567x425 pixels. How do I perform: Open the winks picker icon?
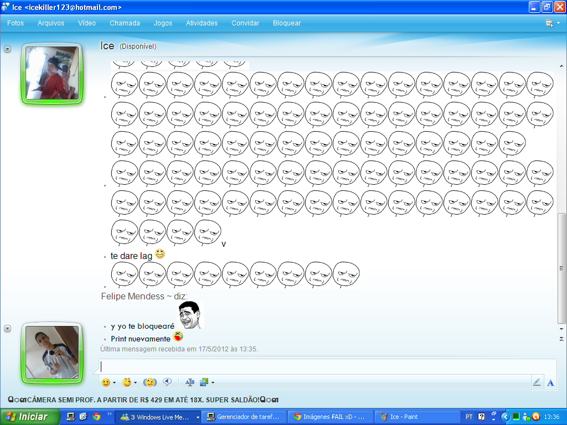pos(127,382)
